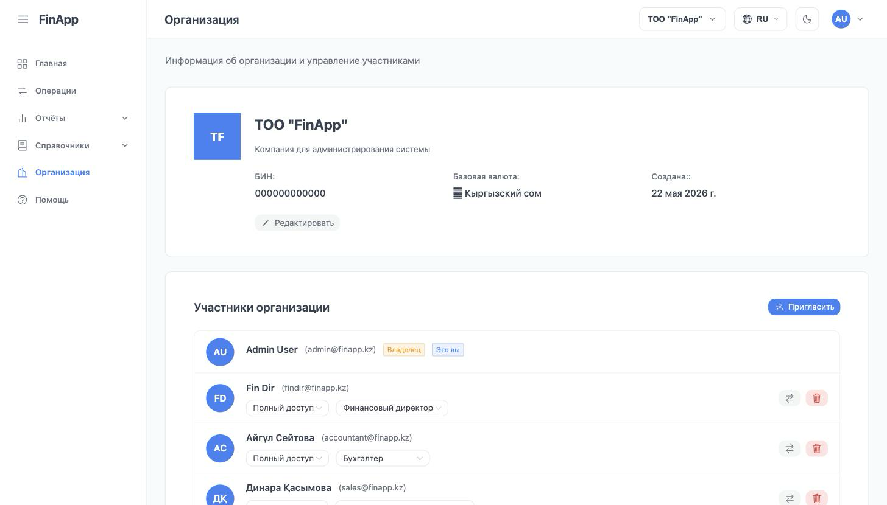Viewport: 887px width, 505px height.
Task: Click the creation date 22 мая 2026 г.
Action: [684, 193]
